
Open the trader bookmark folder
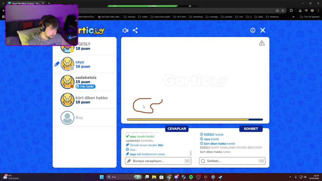point(143,17)
